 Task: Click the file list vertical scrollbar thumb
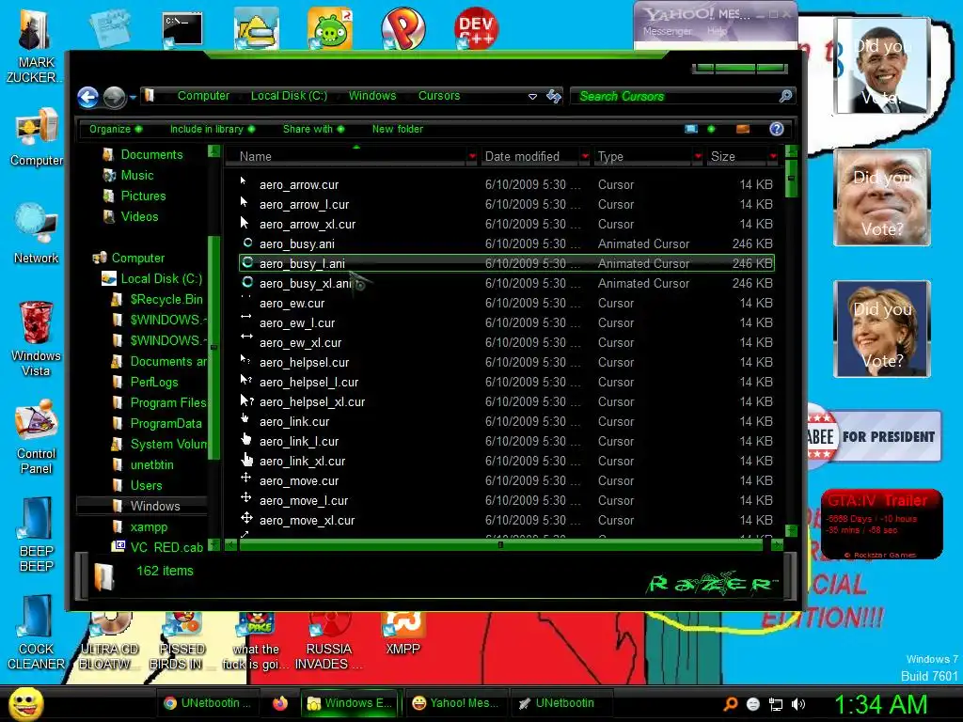click(x=791, y=178)
